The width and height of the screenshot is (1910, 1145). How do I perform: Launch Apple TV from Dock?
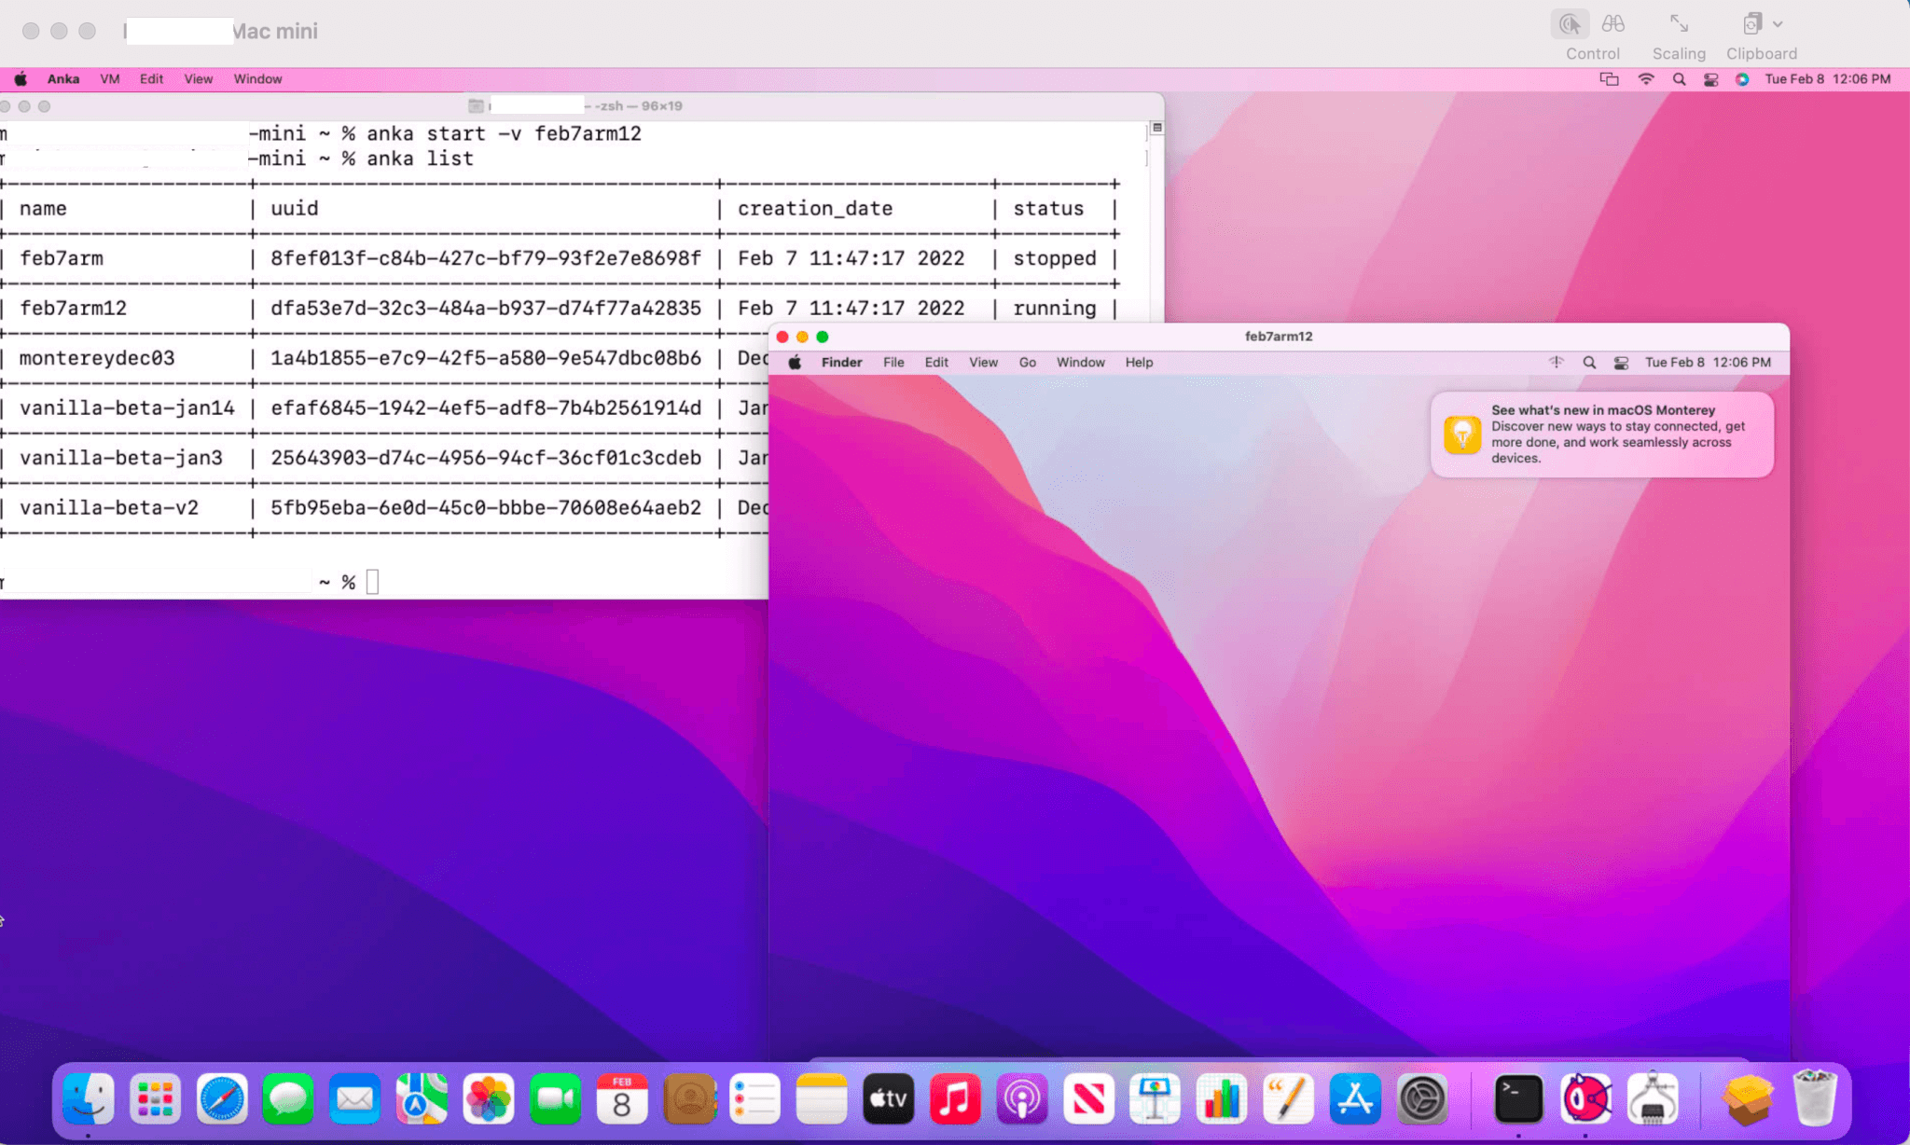click(x=889, y=1098)
